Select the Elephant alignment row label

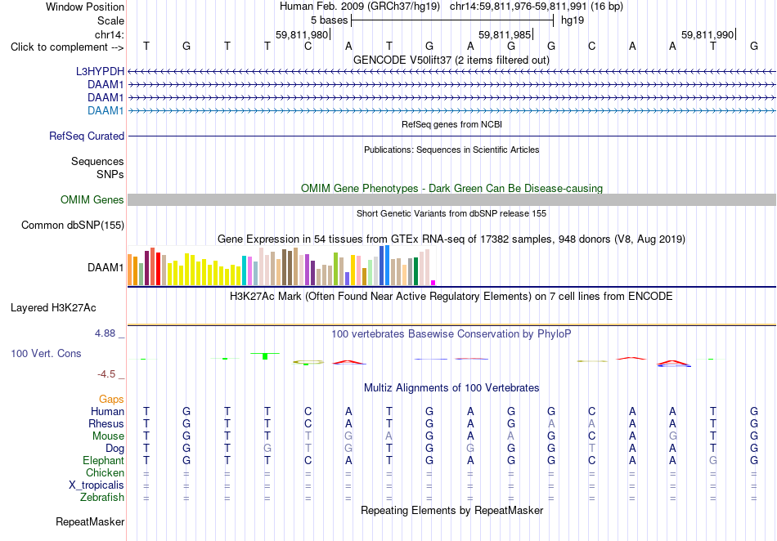[103, 461]
